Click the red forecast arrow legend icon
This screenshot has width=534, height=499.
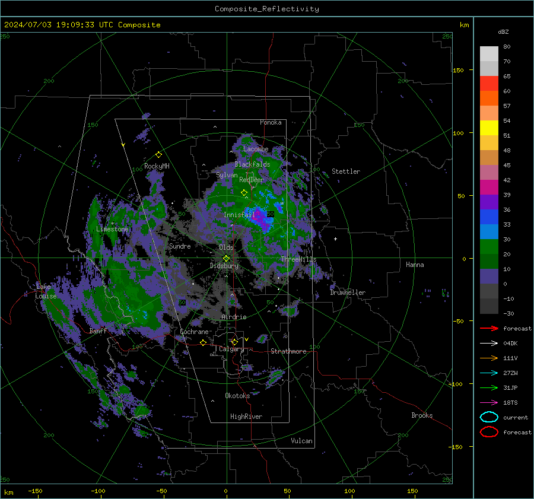click(489, 328)
